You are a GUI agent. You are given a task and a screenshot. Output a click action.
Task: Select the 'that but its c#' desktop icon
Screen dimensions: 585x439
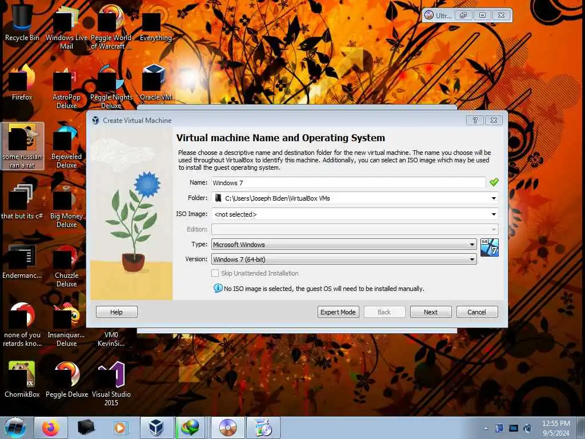tap(22, 202)
